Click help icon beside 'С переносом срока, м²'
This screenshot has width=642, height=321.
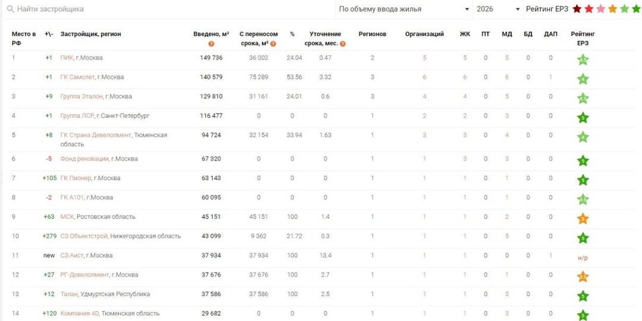coord(273,44)
